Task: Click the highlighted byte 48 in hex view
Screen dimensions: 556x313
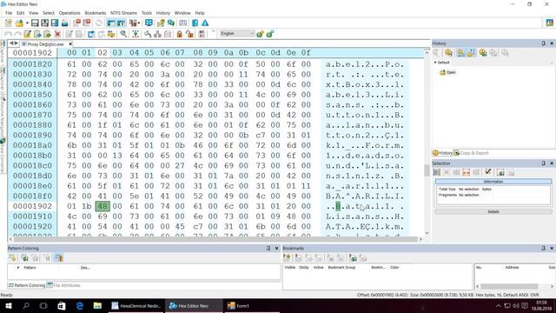Action: [x=103, y=206]
